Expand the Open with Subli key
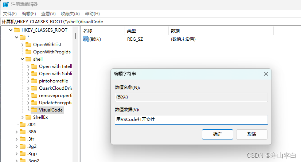301x162 pixels. tap(28, 74)
